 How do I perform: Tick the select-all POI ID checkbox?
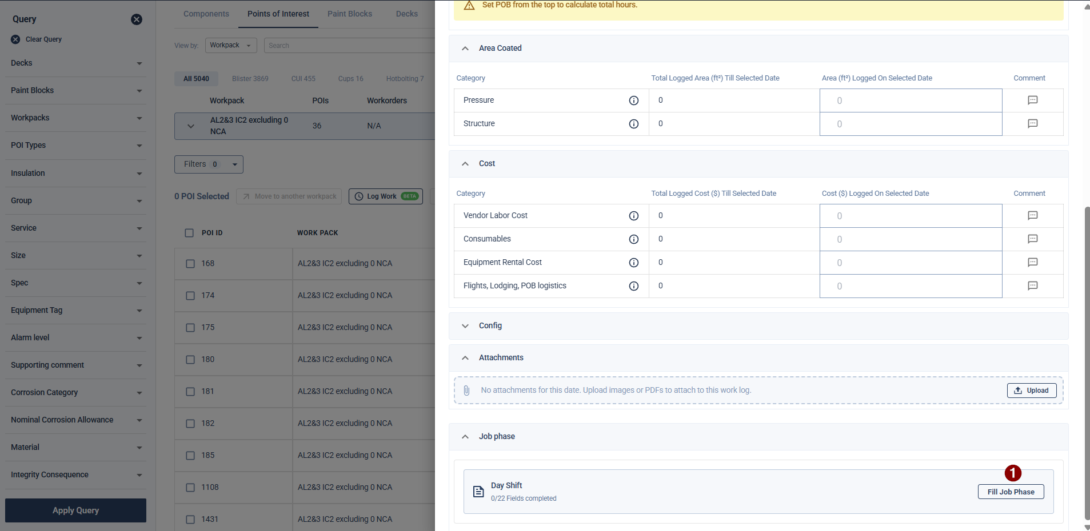point(189,233)
